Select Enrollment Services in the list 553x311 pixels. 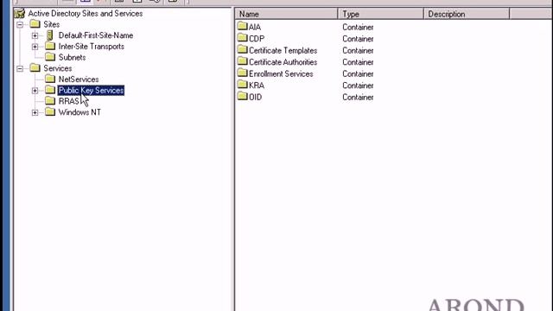pos(281,73)
